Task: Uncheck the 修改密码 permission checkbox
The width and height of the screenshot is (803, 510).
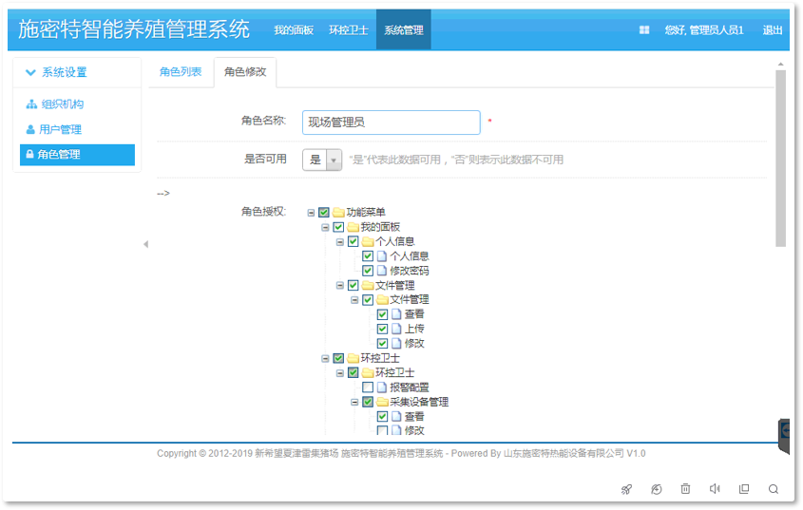Action: click(368, 271)
